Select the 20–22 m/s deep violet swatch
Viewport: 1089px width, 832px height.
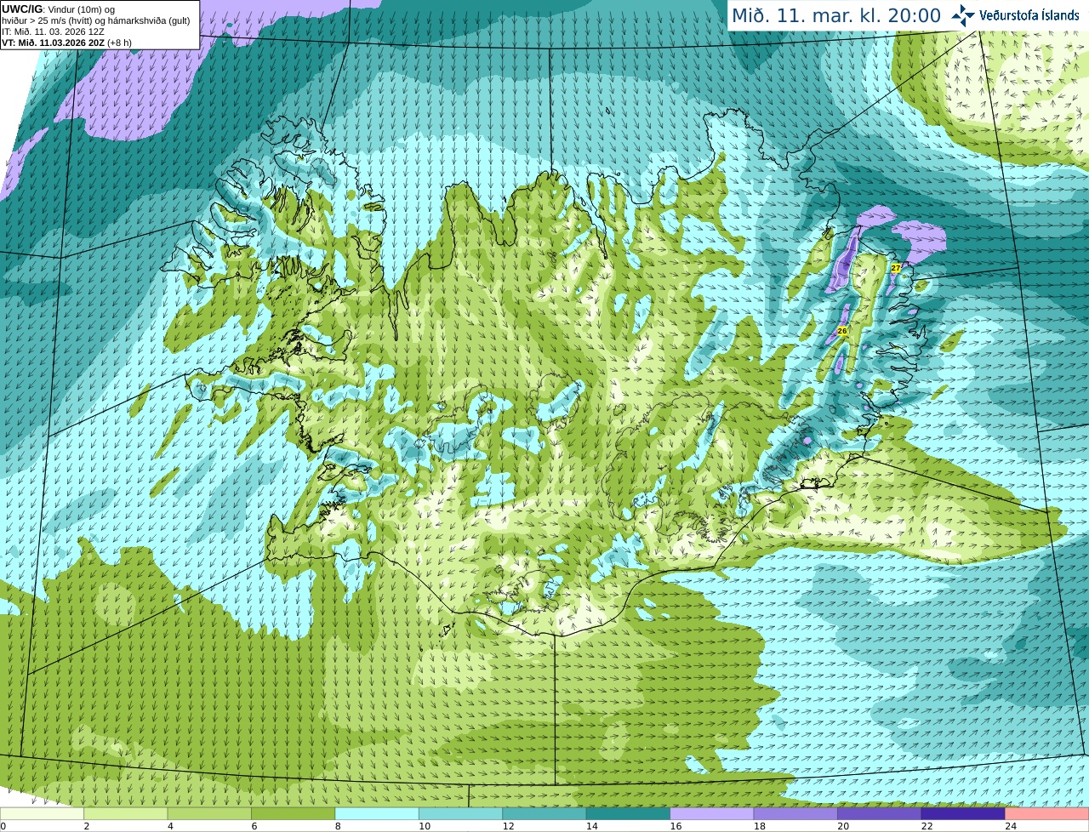pos(880,814)
